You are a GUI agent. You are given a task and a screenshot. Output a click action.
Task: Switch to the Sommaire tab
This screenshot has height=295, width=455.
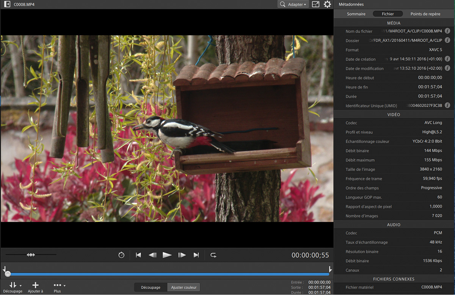click(x=356, y=14)
